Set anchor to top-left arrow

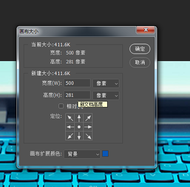[70, 118]
